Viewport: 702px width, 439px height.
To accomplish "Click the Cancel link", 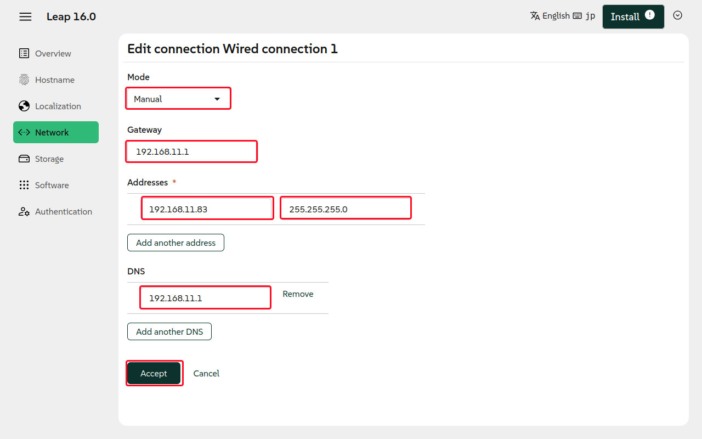I will pyautogui.click(x=206, y=373).
